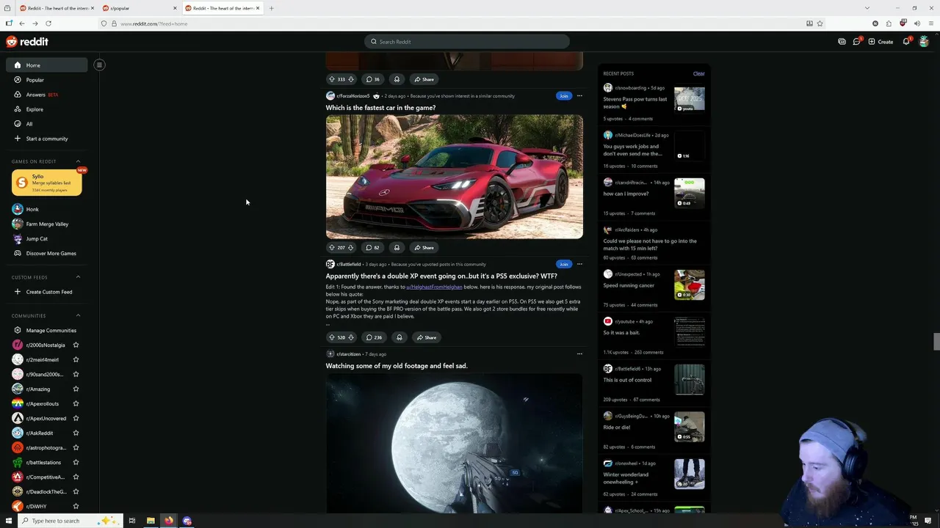Open the All feed
This screenshot has width=940, height=528.
pyautogui.click(x=29, y=124)
